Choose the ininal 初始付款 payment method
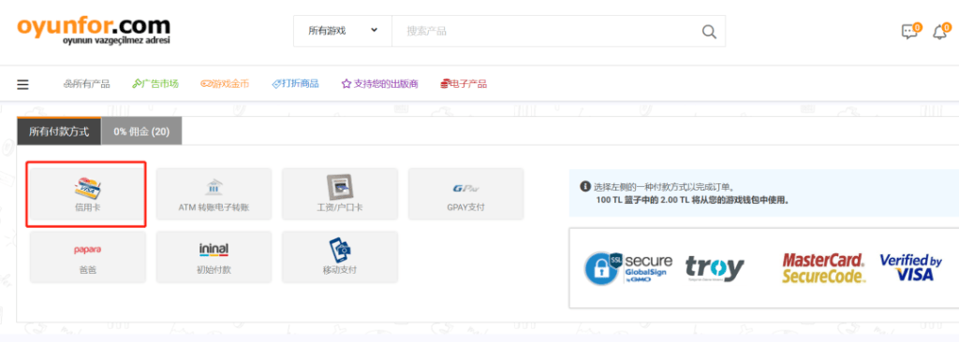This screenshot has height=342, width=959. click(214, 256)
